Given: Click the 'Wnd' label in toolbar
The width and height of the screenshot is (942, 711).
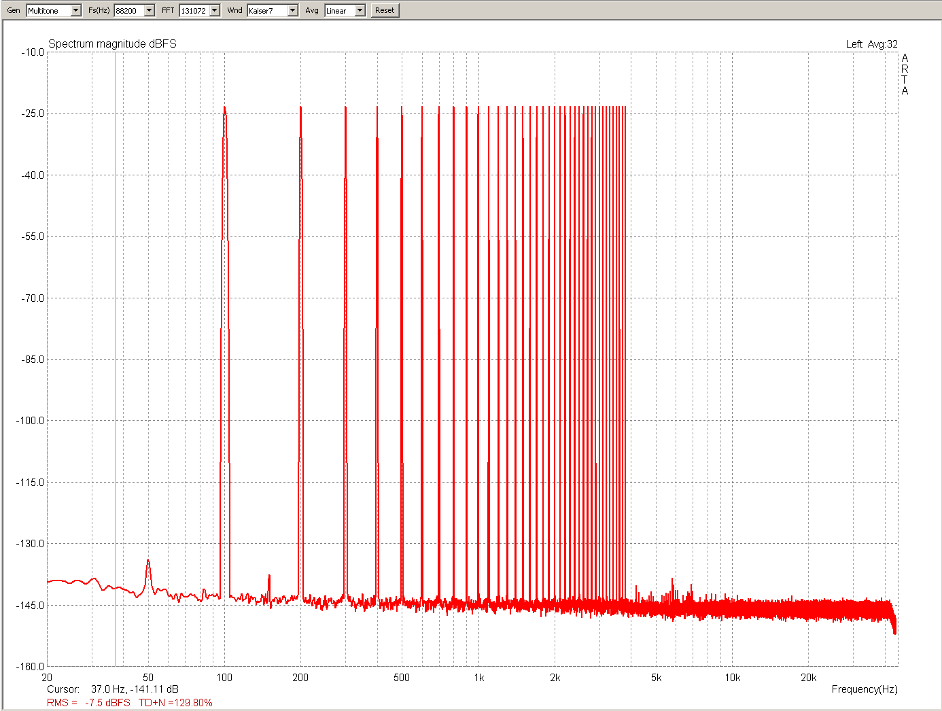Looking at the screenshot, I should pos(234,10).
